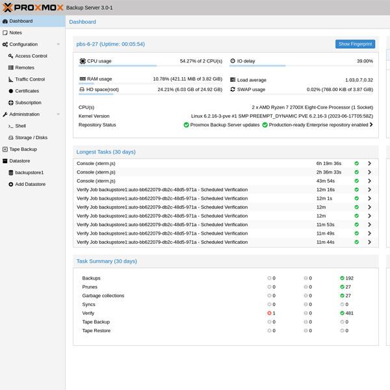Image resolution: width=390 pixels, height=390 pixels.
Task: Click the backupstore1 database icon
Action: point(10,173)
